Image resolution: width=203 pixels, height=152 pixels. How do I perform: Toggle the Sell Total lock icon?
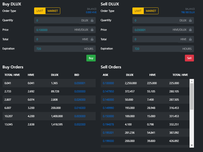pos(190,39)
